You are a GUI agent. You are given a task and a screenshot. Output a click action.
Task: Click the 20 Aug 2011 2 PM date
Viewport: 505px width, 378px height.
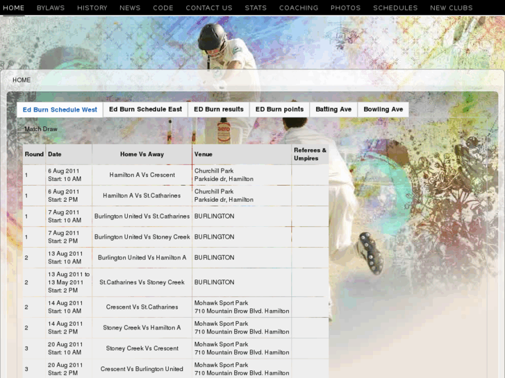(x=65, y=369)
